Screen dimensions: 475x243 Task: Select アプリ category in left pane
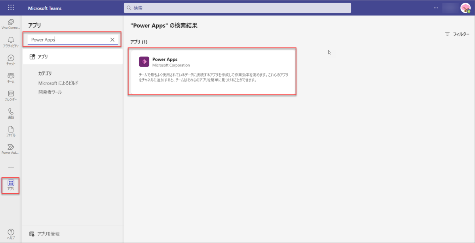coord(72,57)
